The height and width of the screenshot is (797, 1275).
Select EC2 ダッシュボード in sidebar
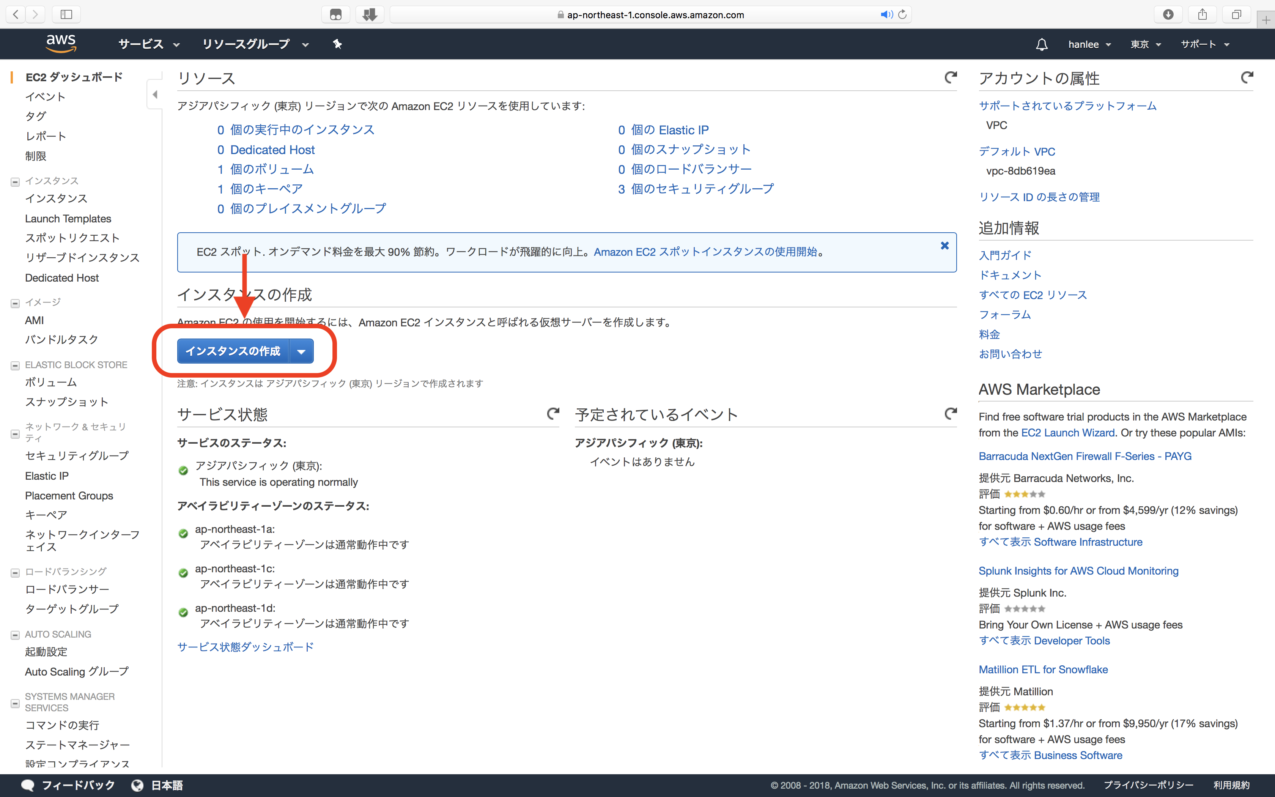(74, 77)
